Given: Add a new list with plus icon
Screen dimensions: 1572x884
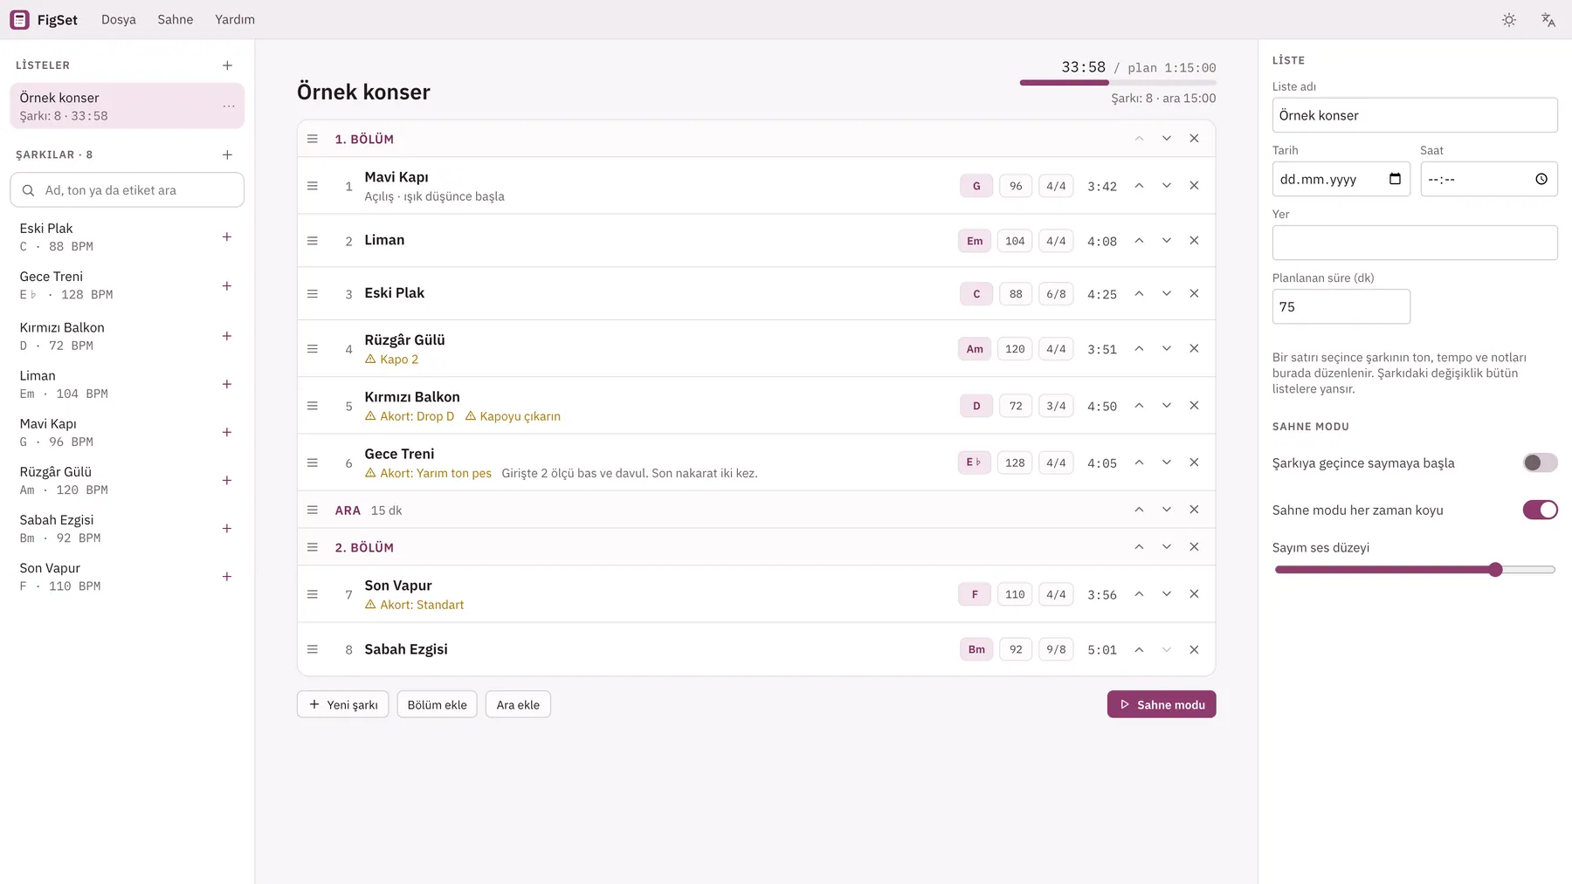Looking at the screenshot, I should [227, 65].
